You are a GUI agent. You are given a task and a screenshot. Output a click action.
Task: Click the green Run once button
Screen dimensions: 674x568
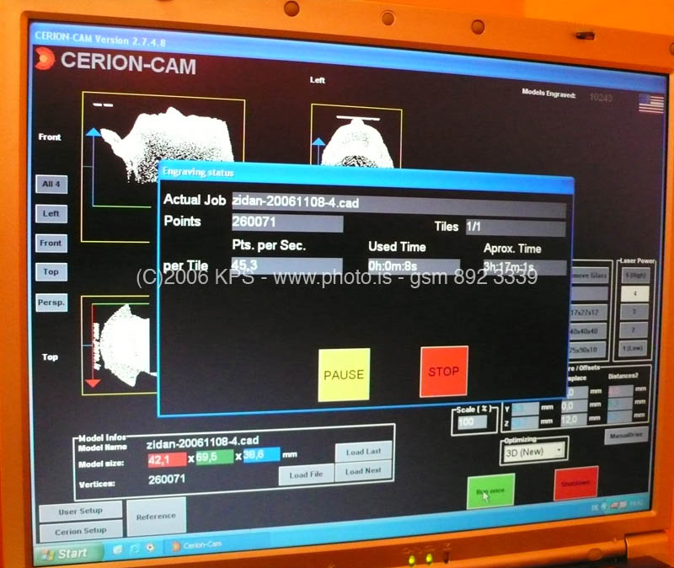pyautogui.click(x=490, y=491)
